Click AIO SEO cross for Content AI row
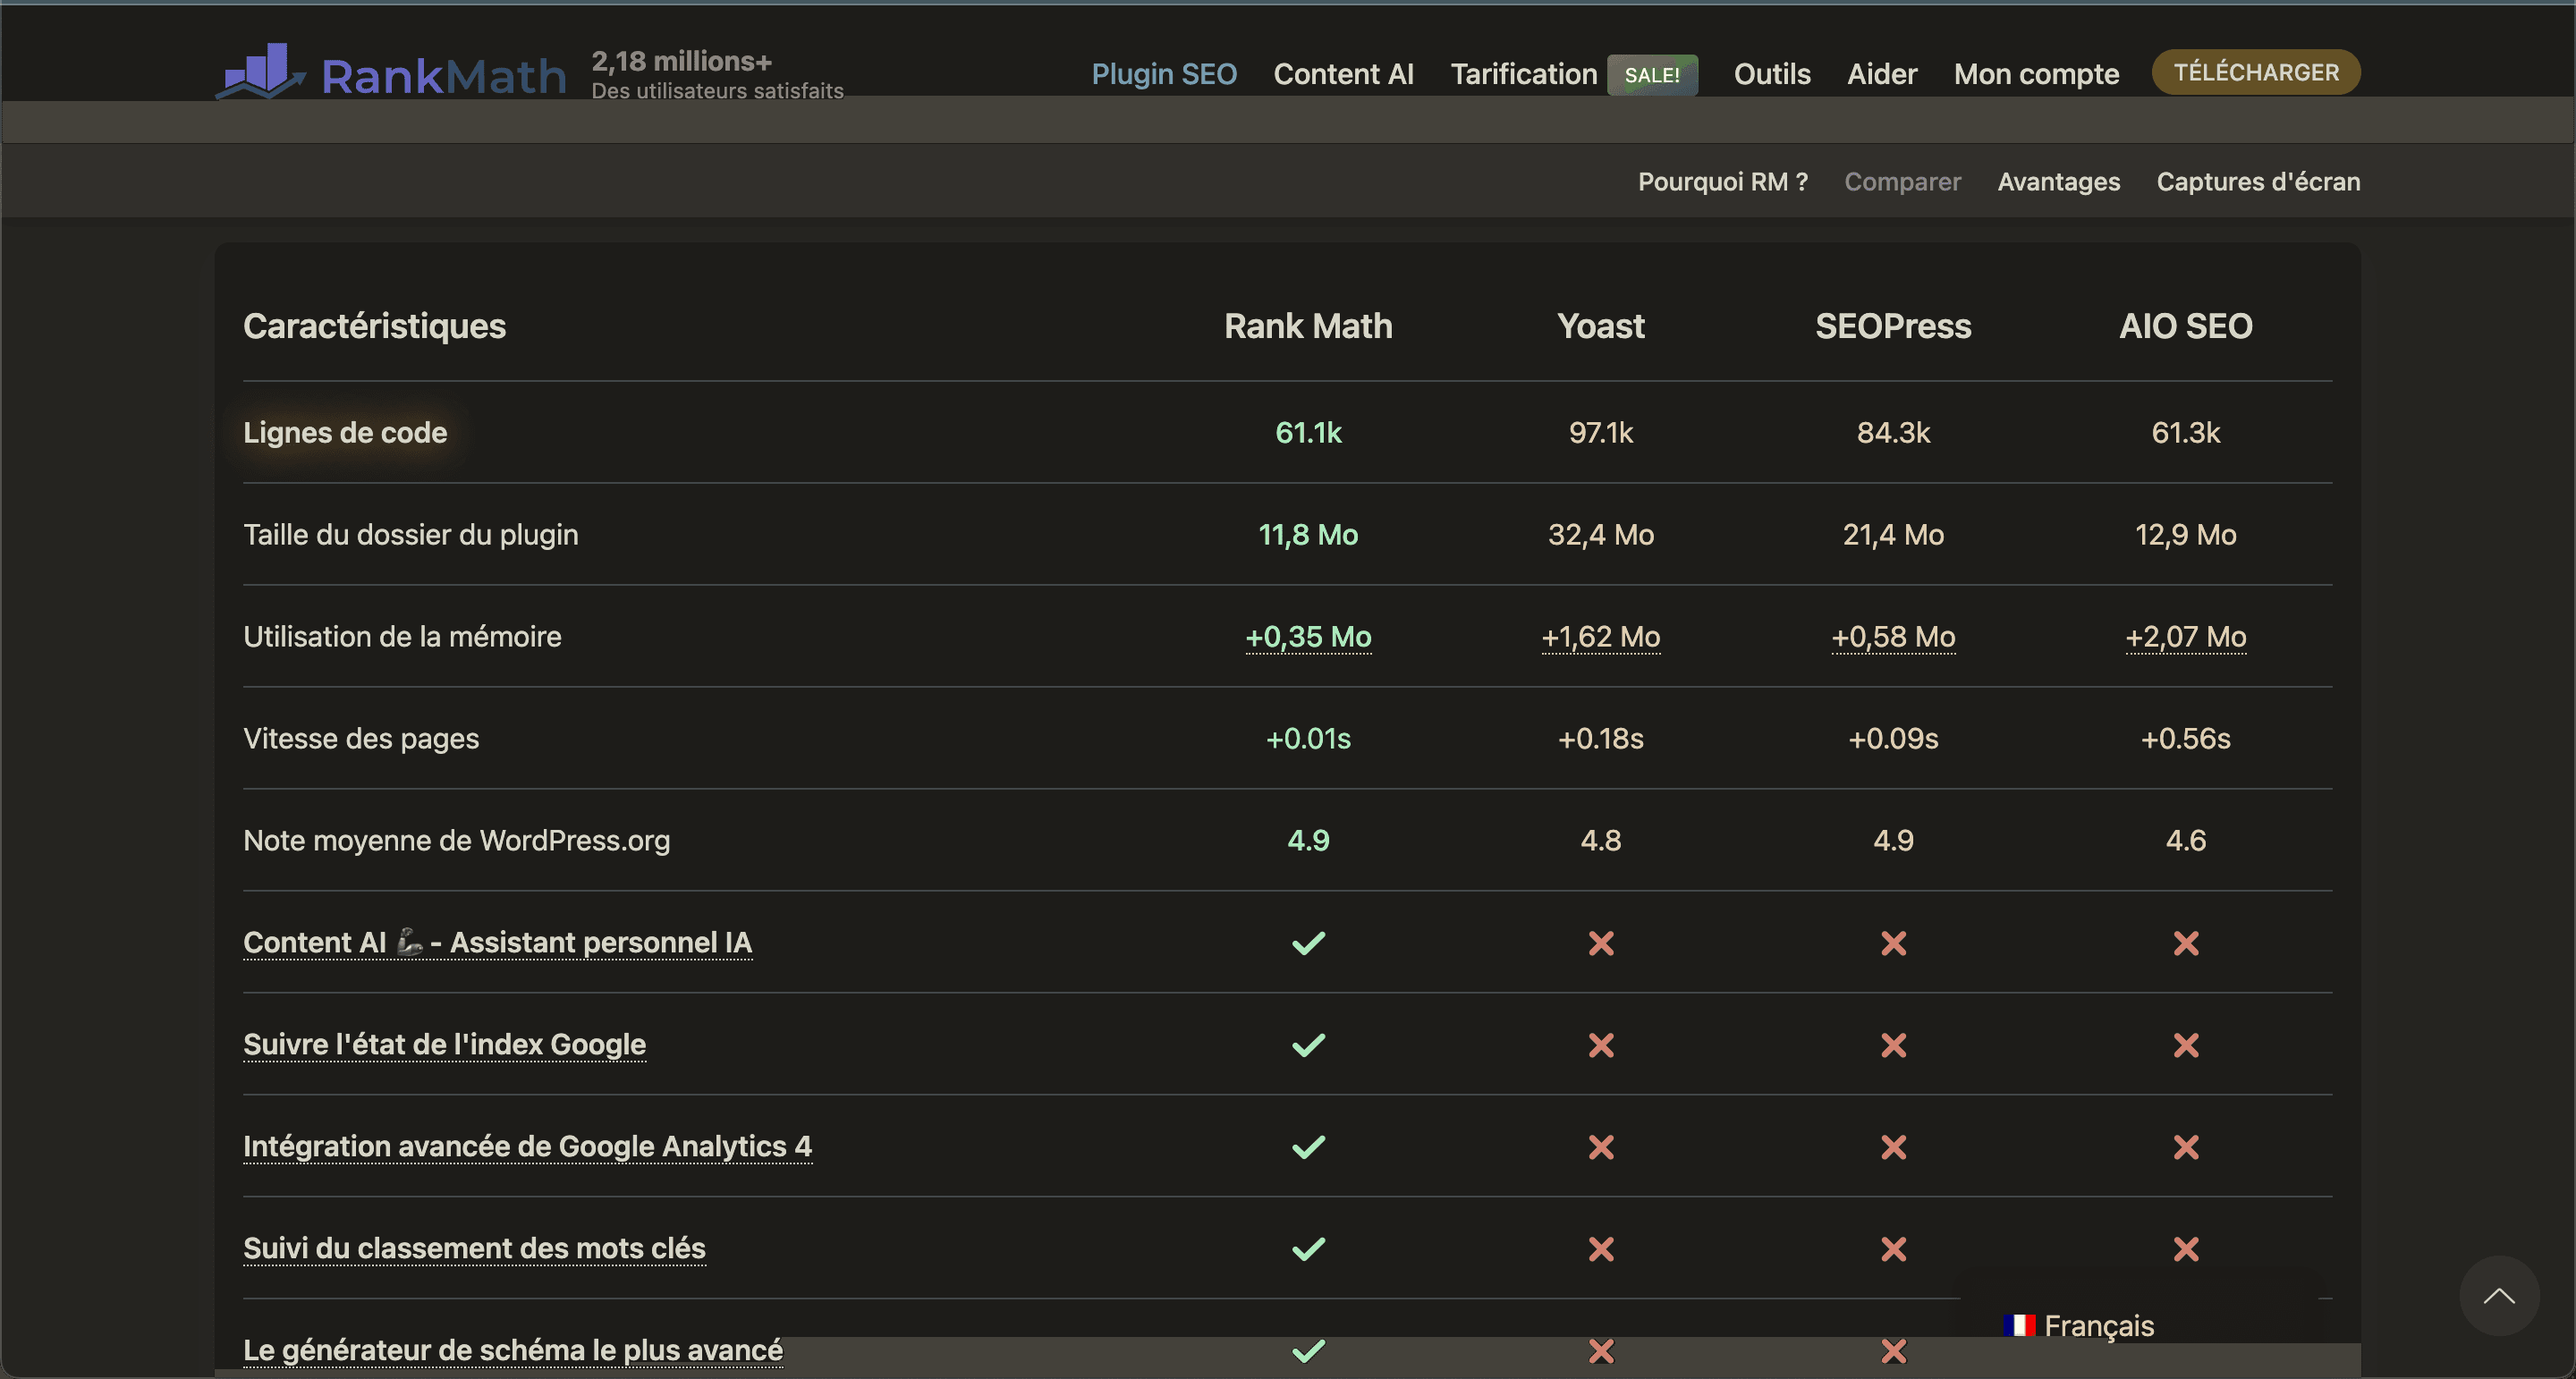 2186,943
